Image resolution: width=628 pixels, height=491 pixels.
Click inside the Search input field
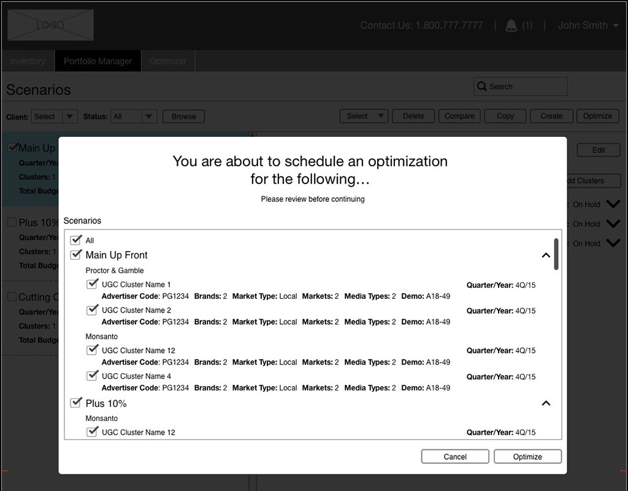coord(527,86)
